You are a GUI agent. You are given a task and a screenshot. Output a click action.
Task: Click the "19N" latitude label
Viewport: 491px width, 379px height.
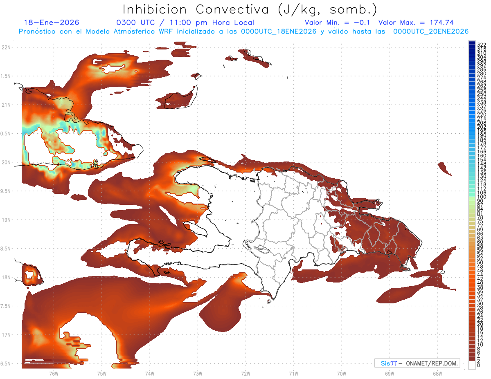[7, 220]
